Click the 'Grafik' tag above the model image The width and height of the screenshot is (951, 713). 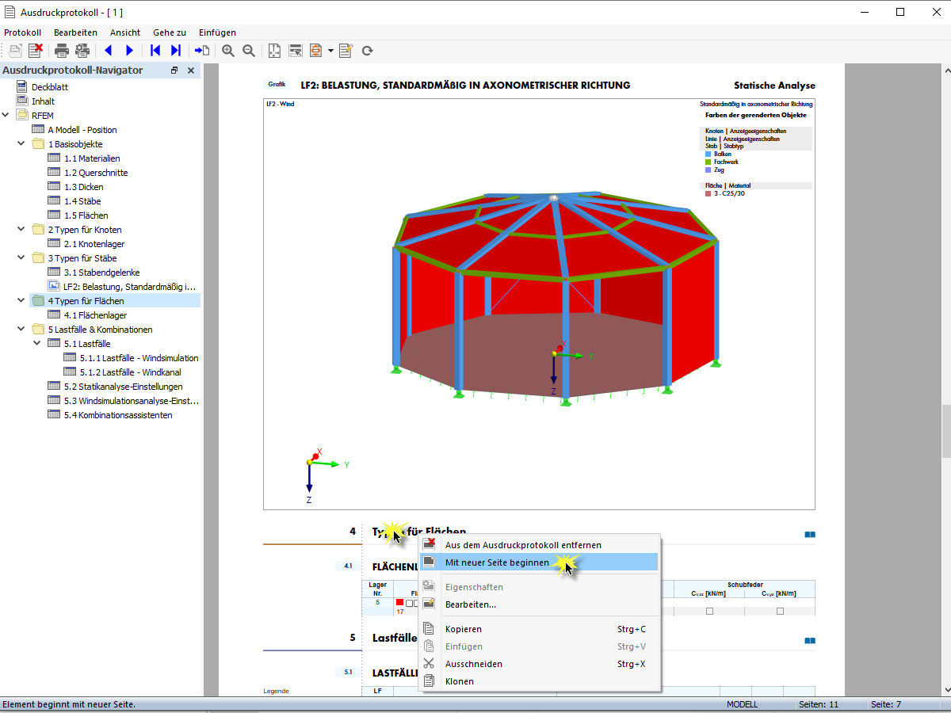[277, 84]
